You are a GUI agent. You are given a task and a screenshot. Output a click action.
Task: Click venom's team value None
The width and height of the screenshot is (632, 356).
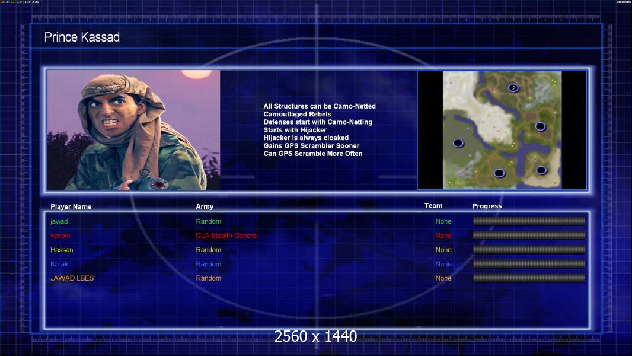click(443, 236)
